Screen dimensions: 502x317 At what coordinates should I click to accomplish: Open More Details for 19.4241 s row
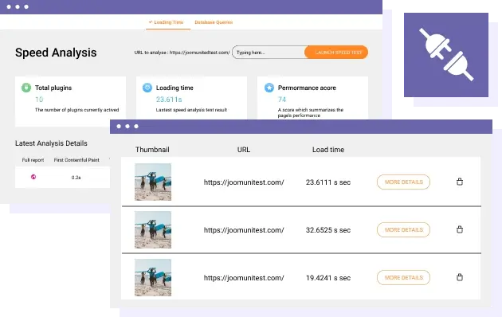tap(403, 277)
